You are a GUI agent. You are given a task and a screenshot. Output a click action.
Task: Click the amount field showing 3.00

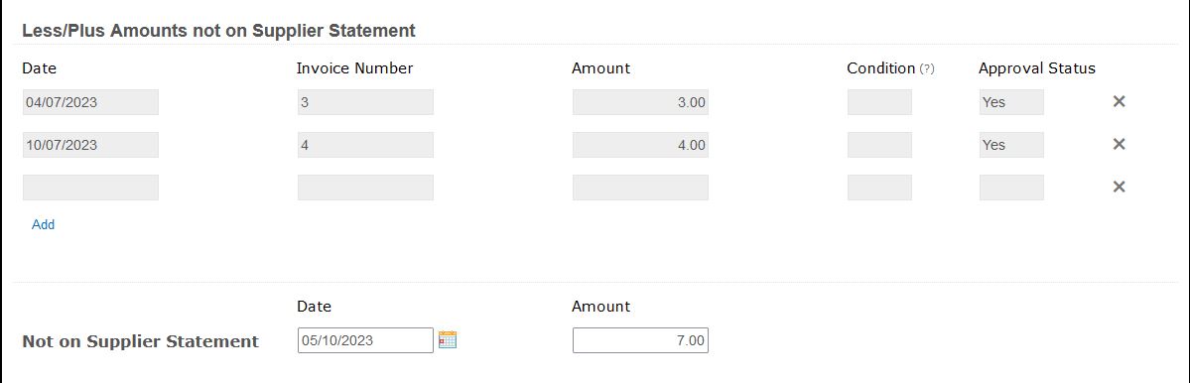click(x=640, y=102)
